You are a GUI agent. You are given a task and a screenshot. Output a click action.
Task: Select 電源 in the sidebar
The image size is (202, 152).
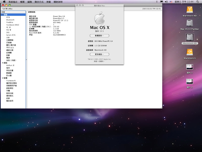point(8,58)
